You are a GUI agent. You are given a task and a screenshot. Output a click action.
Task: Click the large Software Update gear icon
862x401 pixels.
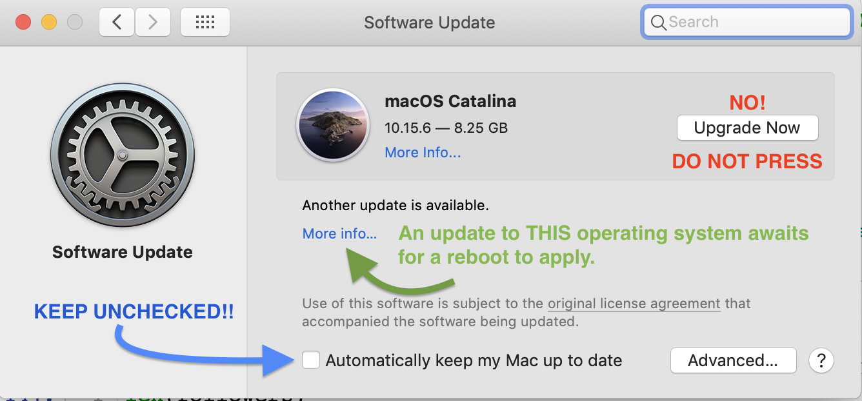[123, 155]
